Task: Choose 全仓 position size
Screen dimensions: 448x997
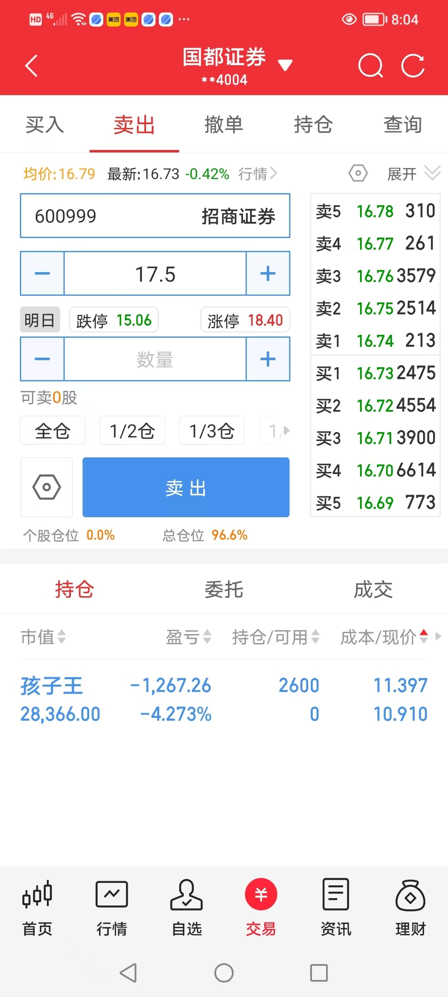Action: pyautogui.click(x=53, y=430)
